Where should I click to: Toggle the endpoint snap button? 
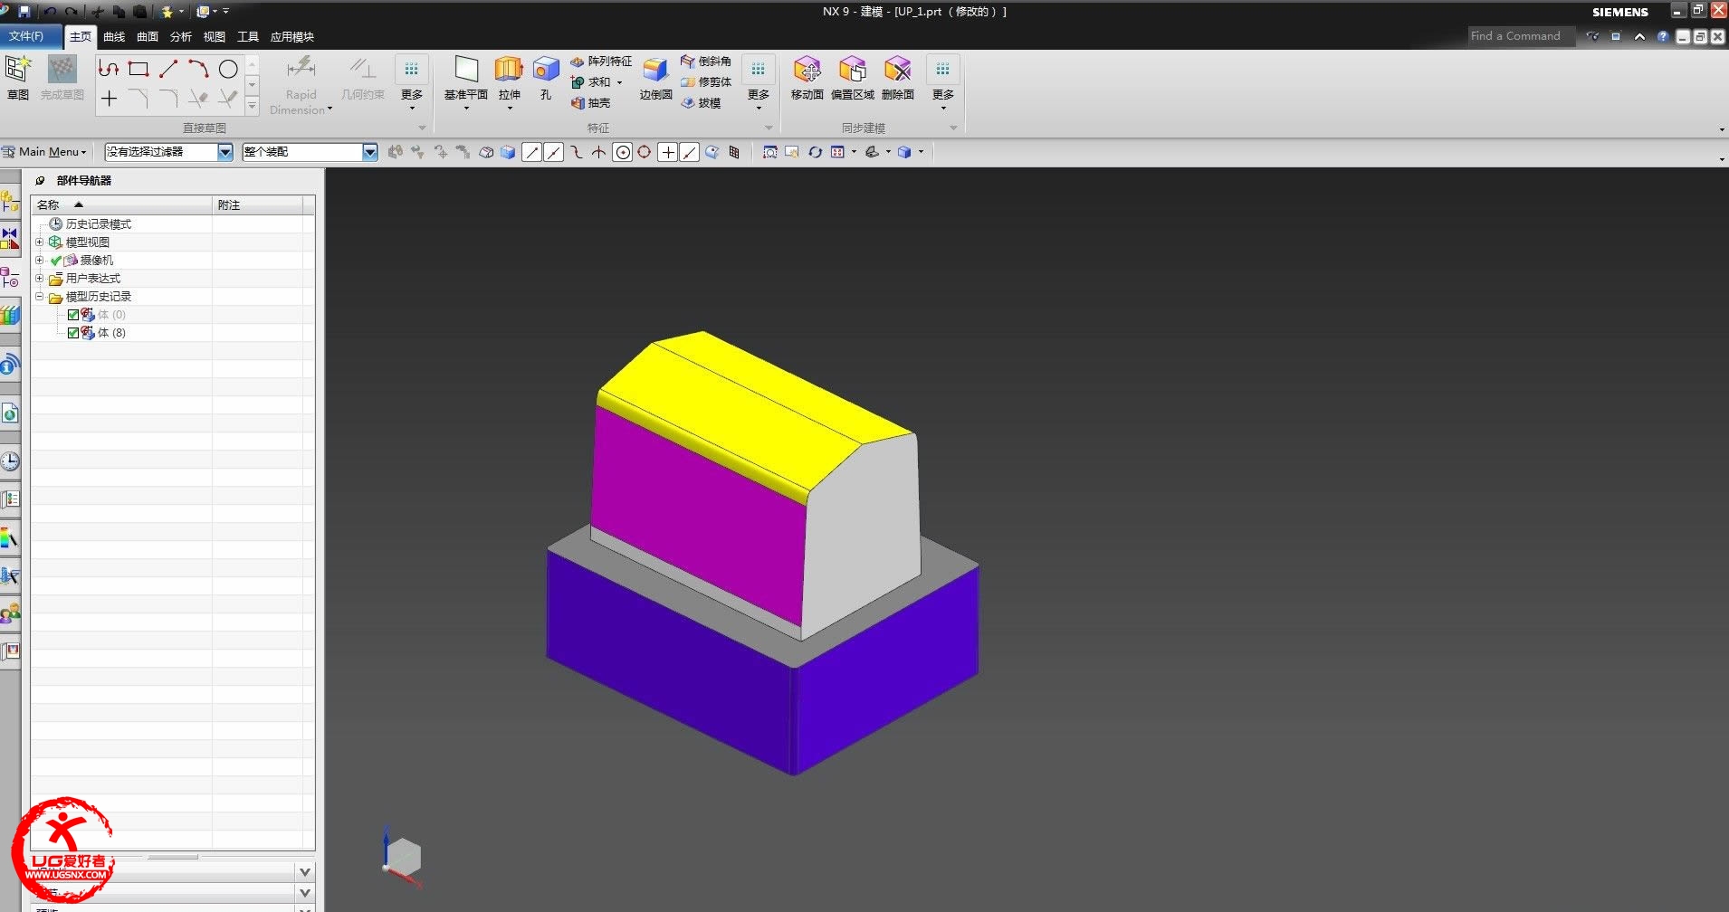click(x=532, y=152)
